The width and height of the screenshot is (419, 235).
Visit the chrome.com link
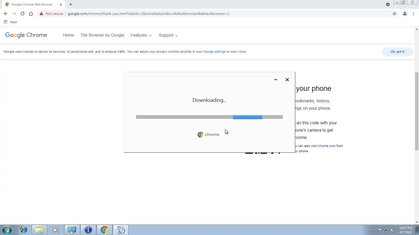[326, 146]
